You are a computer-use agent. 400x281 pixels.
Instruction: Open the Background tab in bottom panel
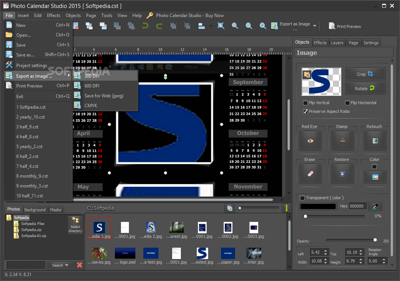coord(35,210)
